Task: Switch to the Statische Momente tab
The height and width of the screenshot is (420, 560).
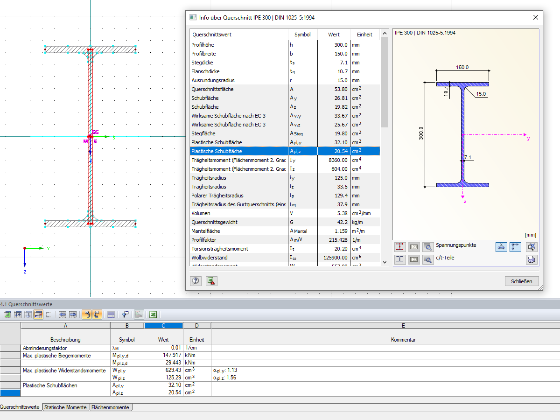Action: tap(65, 407)
